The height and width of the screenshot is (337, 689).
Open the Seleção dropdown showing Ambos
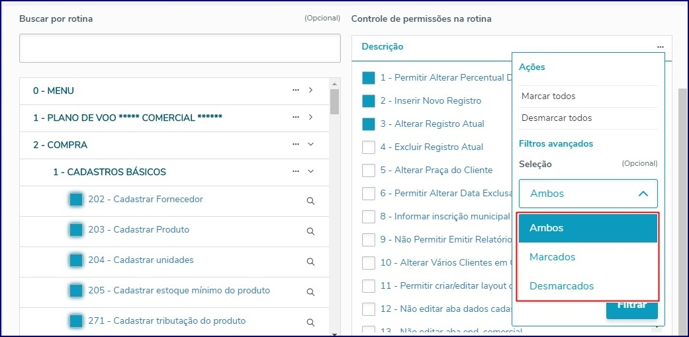point(588,193)
